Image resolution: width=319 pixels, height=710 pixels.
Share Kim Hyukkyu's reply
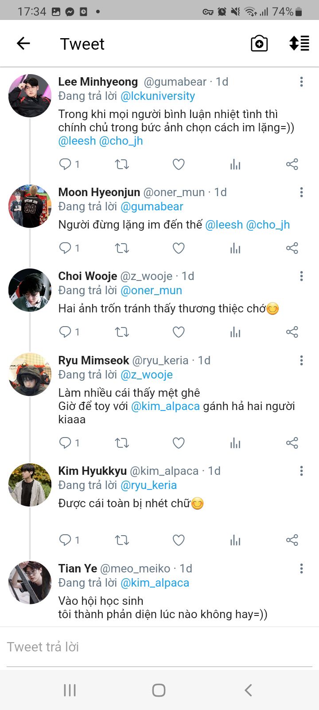pyautogui.click(x=292, y=540)
